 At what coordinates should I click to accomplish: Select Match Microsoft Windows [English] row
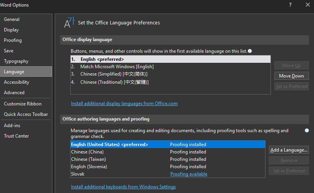pyautogui.click(x=170, y=67)
